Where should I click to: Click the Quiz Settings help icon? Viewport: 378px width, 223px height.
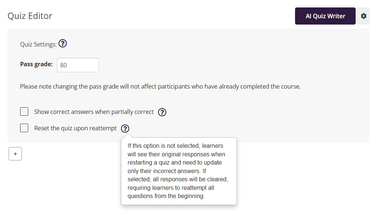pyautogui.click(x=63, y=44)
